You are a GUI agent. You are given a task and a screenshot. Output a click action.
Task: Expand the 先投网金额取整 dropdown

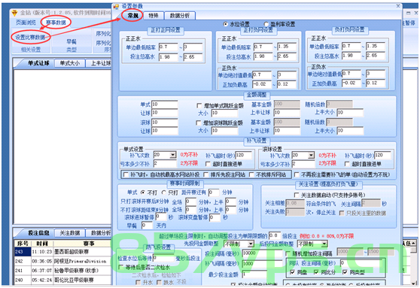(x=251, y=244)
